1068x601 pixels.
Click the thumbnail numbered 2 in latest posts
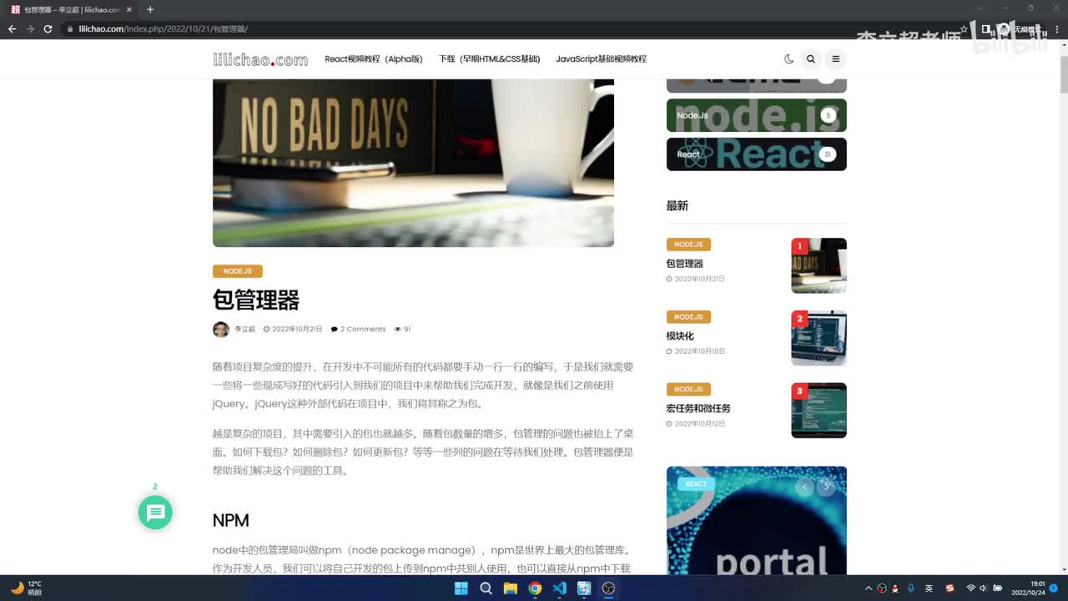coord(819,338)
